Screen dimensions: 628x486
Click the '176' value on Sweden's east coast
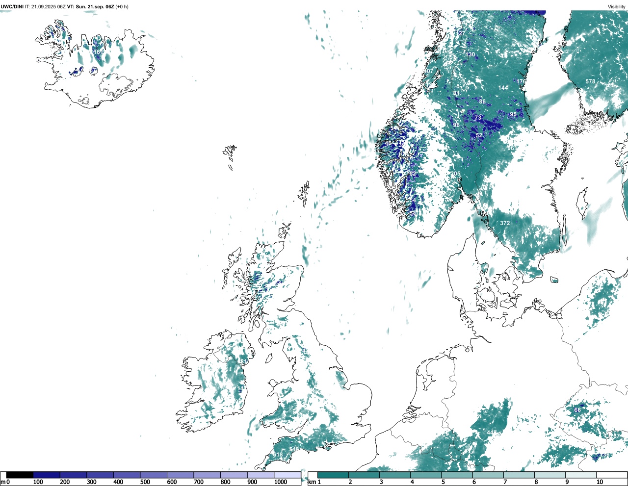tap(521, 82)
